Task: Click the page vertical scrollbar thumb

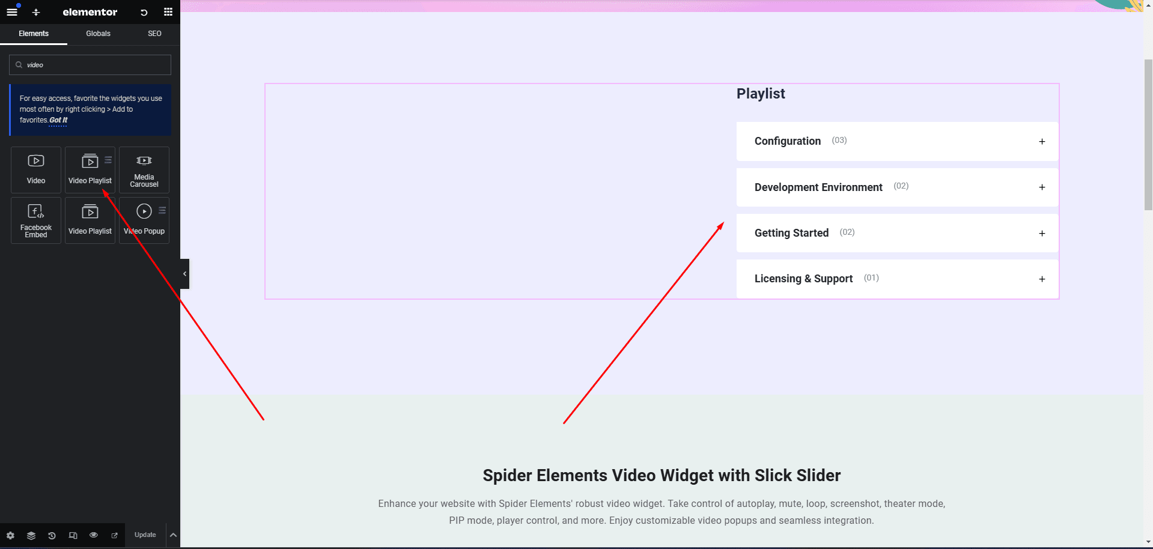Action: point(1148,135)
